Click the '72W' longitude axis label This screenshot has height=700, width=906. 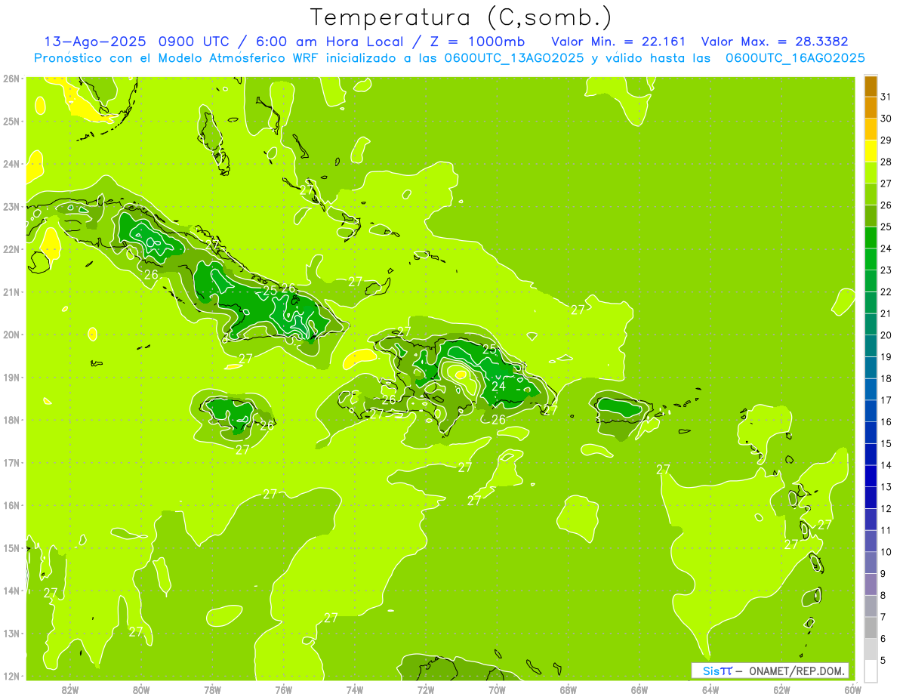click(x=426, y=689)
